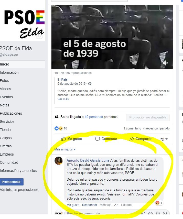Click the Compartir arrow button
The width and height of the screenshot is (183, 219).
coord(141,139)
